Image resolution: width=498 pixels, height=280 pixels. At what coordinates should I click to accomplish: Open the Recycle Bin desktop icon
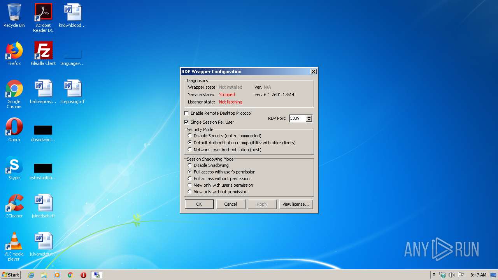(x=14, y=16)
